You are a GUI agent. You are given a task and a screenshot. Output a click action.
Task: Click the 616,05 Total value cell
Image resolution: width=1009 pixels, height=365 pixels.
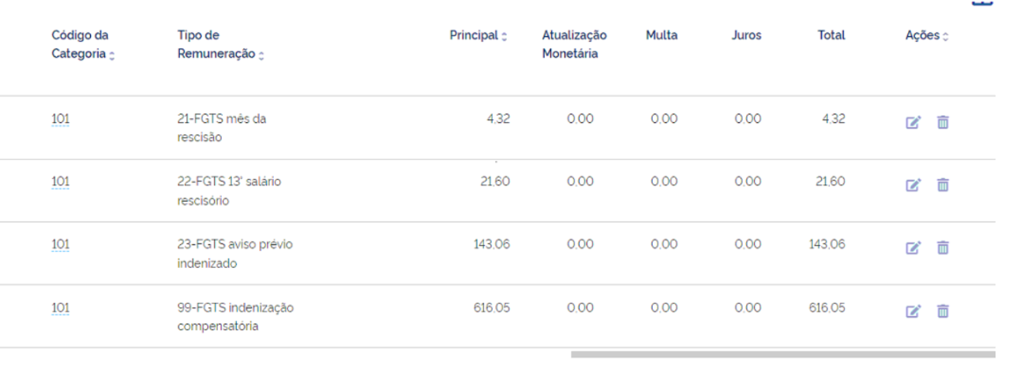tap(827, 307)
